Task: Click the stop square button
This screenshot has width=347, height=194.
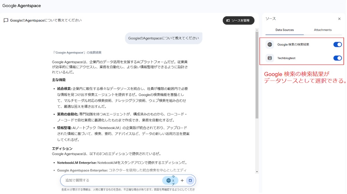Action: click(x=190, y=180)
